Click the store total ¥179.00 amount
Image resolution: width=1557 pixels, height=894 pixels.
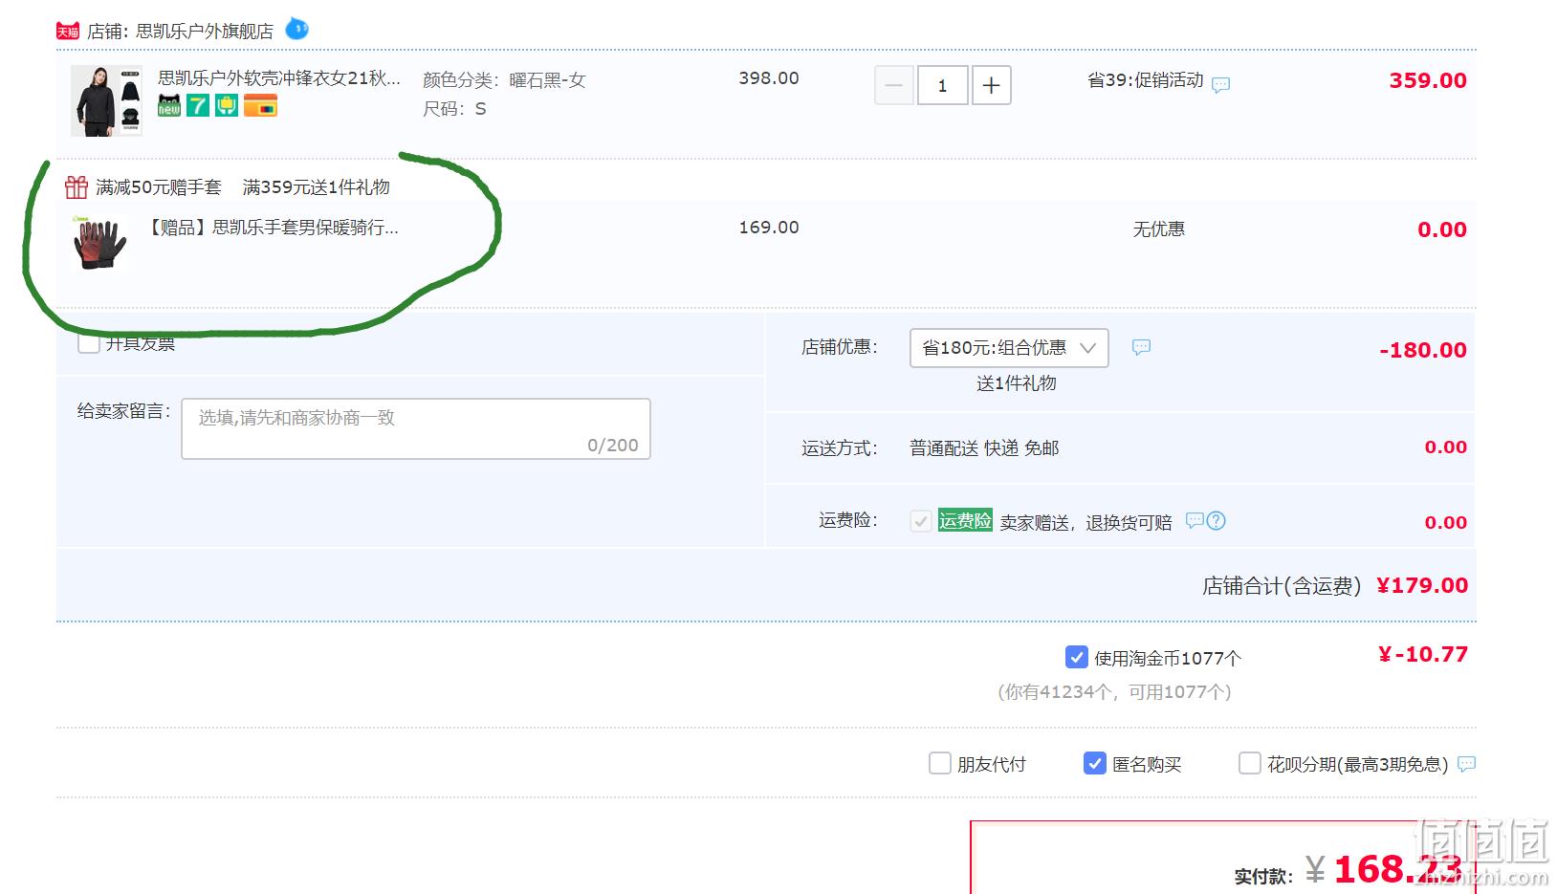coord(1422,585)
